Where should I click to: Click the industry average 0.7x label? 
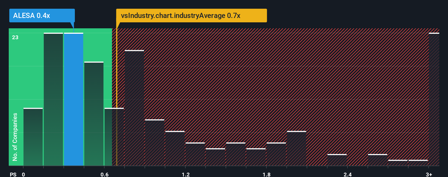pos(191,16)
